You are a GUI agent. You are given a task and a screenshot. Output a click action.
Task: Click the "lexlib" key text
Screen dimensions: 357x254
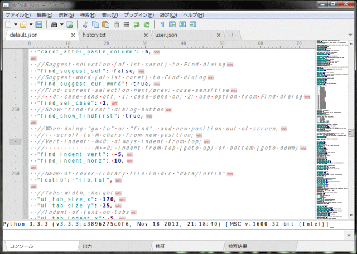pos(52,180)
